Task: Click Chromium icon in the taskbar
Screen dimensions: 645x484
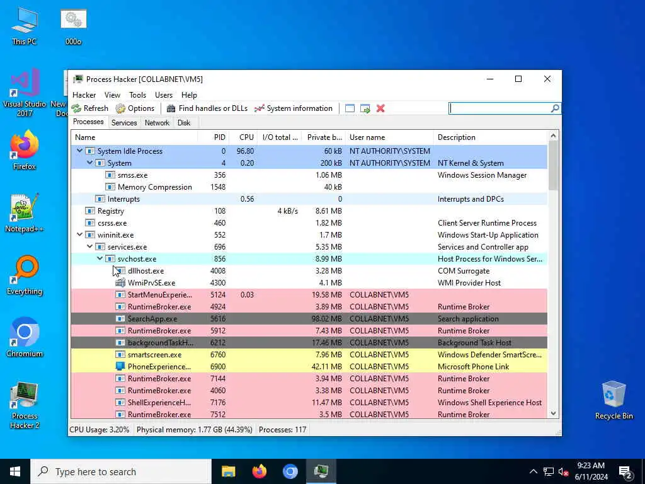Action: (x=290, y=471)
